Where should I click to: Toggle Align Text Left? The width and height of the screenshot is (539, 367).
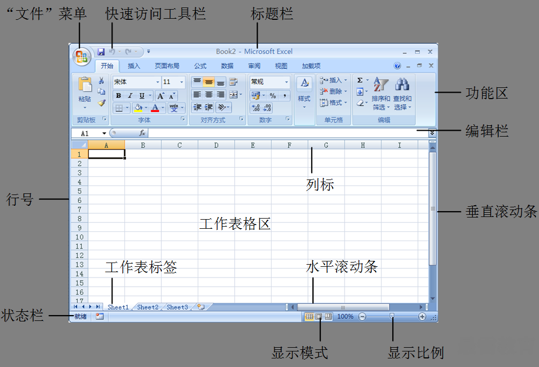(x=197, y=94)
